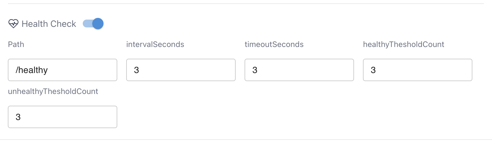492x146 pixels.
Task: Click the value 3 inside unhealthyThesholdCount
Action: coord(18,117)
